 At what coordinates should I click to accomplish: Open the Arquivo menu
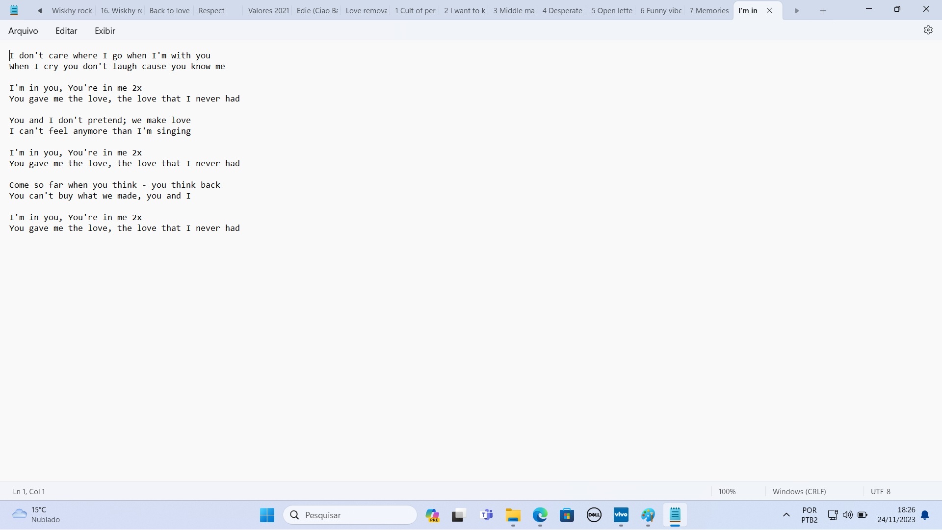23,31
